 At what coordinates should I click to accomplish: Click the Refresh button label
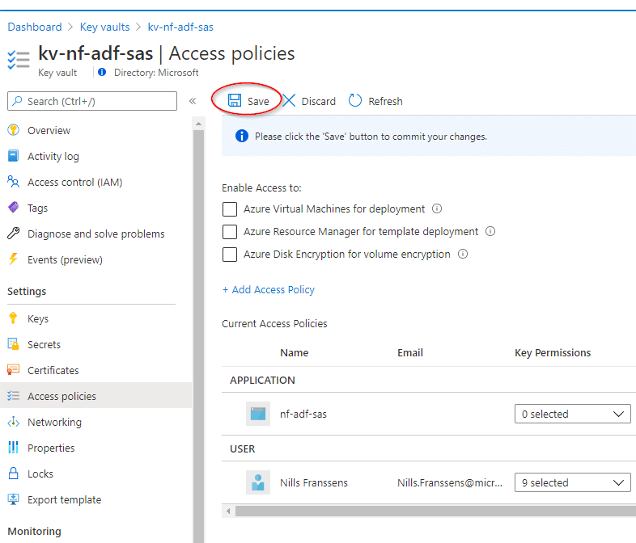pos(385,101)
